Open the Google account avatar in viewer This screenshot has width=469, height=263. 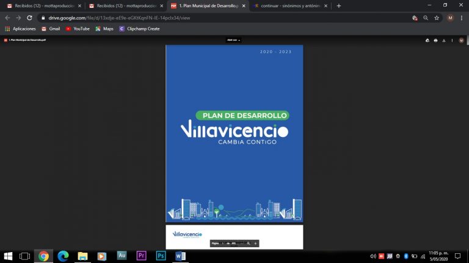pos(461,40)
